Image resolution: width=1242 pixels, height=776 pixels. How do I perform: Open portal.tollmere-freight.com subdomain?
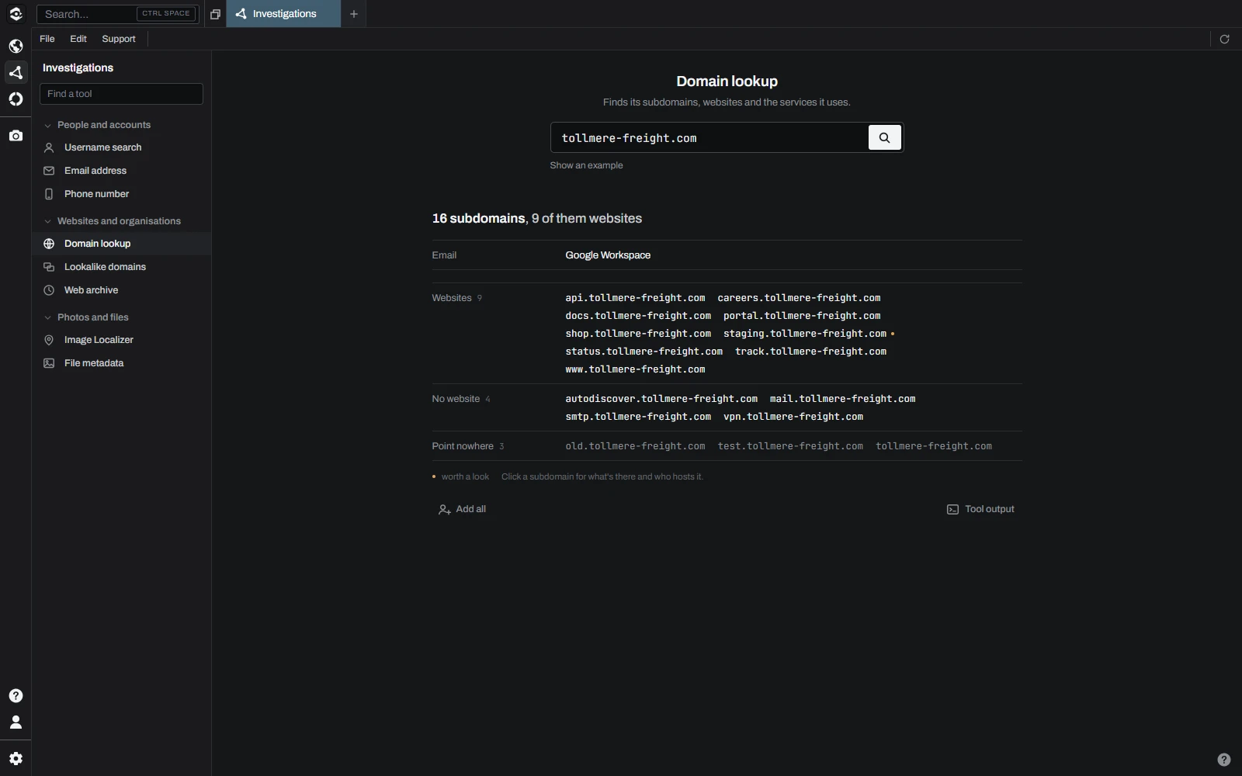[802, 316]
